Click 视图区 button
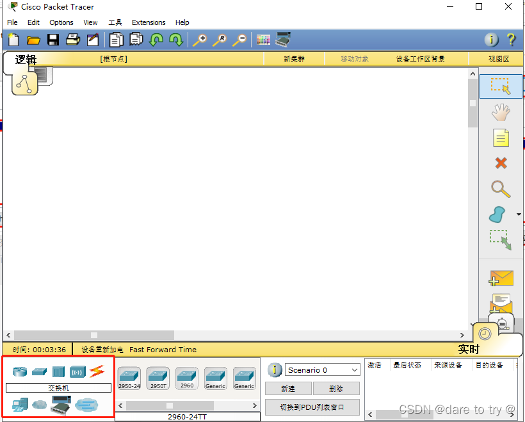Image resolution: width=525 pixels, height=422 pixels. pos(499,60)
